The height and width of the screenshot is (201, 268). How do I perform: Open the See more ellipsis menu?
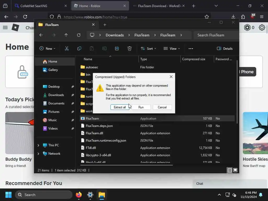(x=191, y=48)
